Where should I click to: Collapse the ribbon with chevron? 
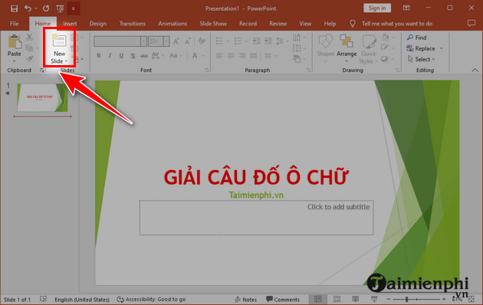tap(475, 71)
